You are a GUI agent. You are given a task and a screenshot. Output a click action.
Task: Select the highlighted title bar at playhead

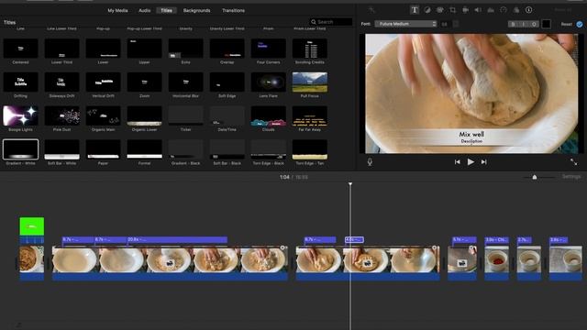point(354,239)
